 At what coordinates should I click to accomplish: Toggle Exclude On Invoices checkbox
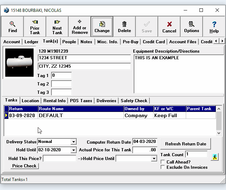[x=163, y=167]
